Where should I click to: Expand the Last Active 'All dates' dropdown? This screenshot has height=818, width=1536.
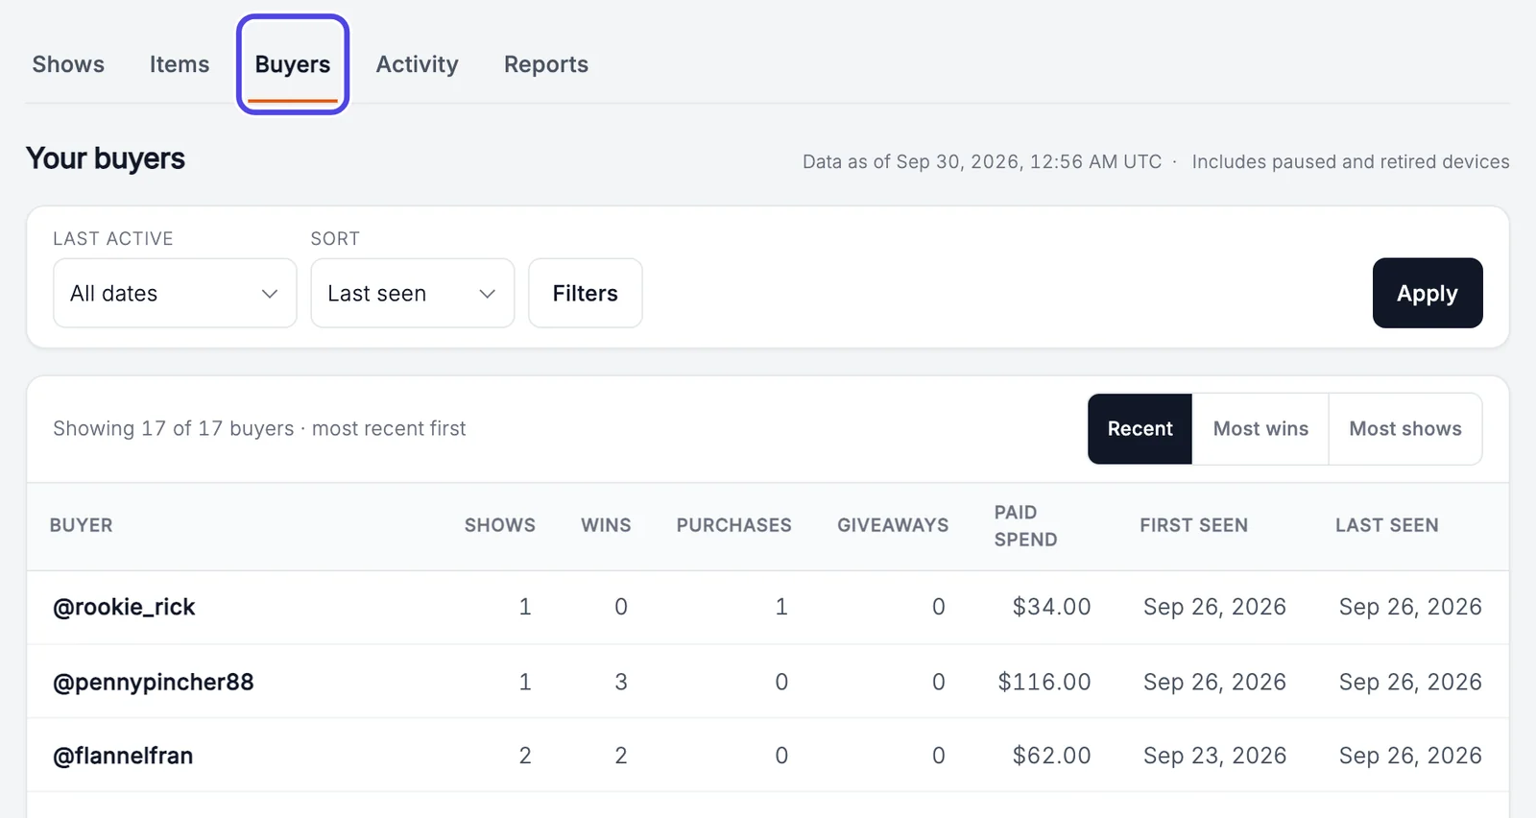(175, 293)
